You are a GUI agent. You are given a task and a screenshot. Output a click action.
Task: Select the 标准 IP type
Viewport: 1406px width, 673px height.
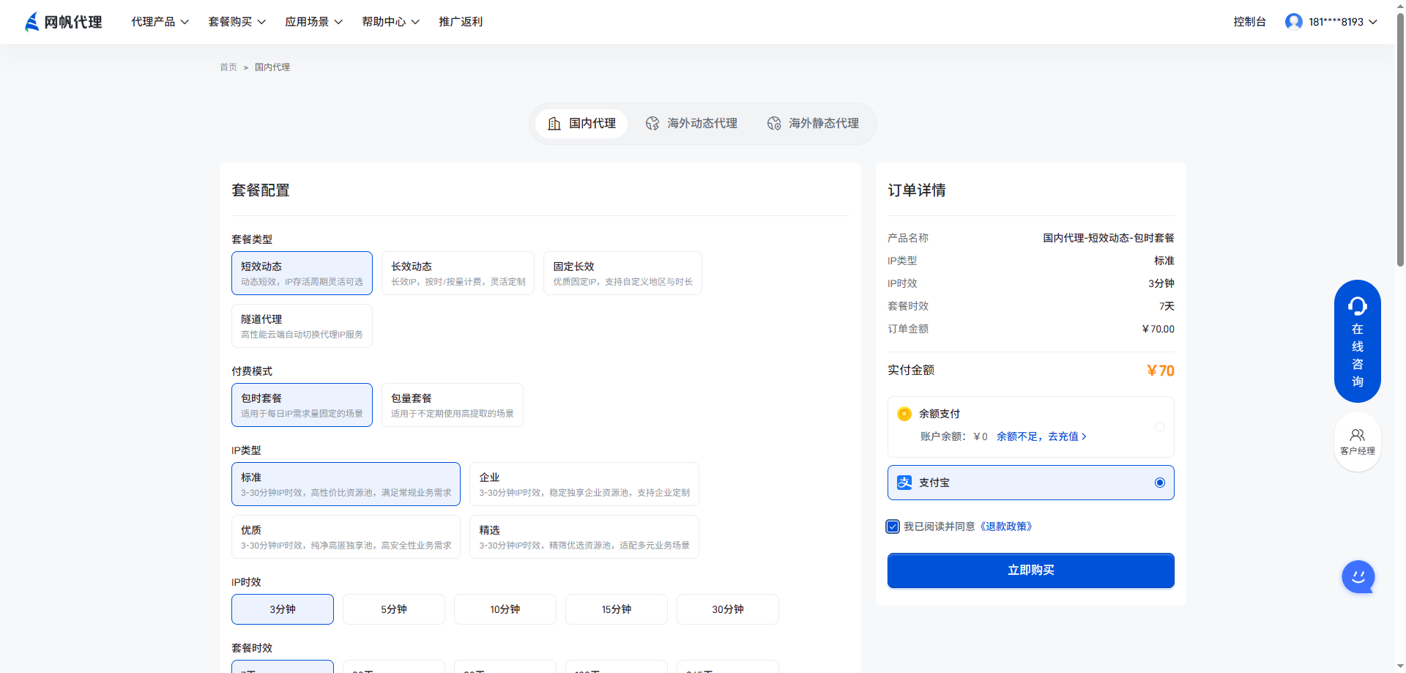point(346,484)
